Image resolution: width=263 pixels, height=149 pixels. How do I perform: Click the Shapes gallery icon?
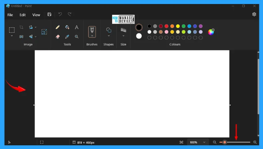109,30
